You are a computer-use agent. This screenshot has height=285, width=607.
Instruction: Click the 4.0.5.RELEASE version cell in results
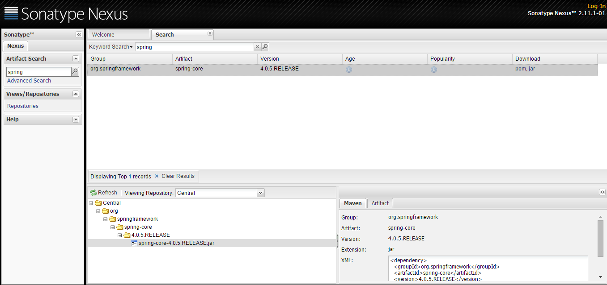click(x=280, y=69)
